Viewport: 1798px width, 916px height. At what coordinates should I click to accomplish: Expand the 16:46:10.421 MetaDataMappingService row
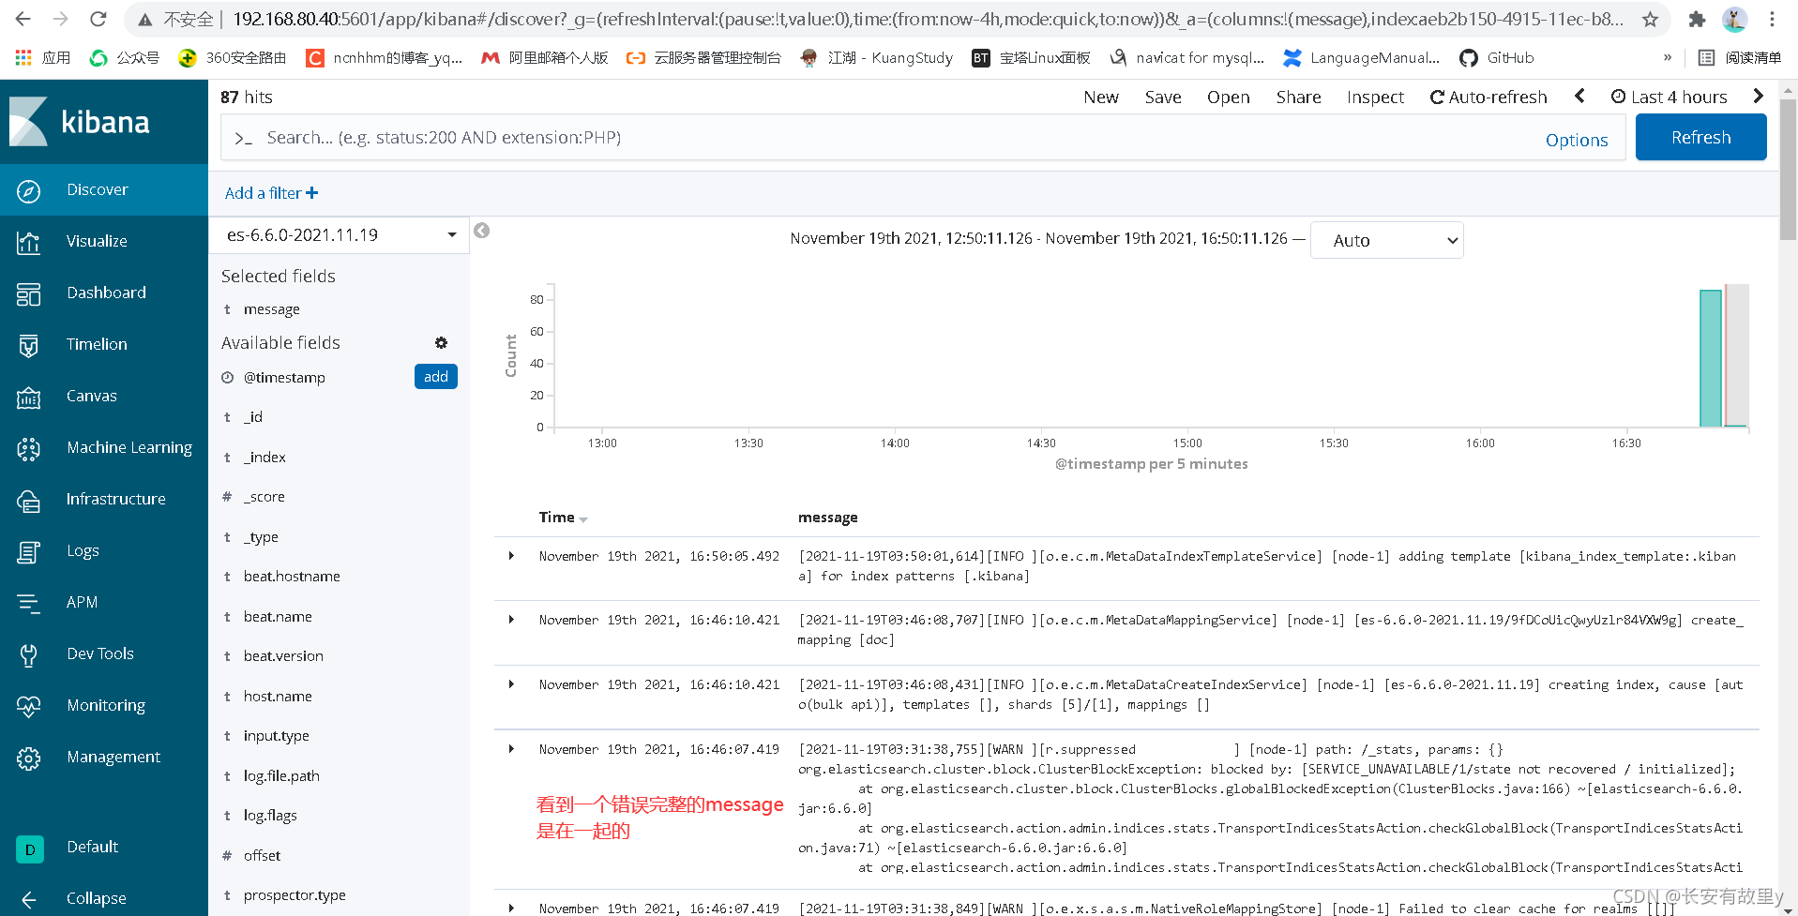(511, 620)
